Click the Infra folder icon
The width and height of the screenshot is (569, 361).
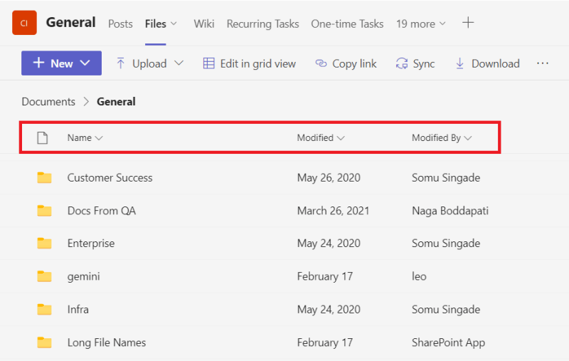[x=45, y=310]
